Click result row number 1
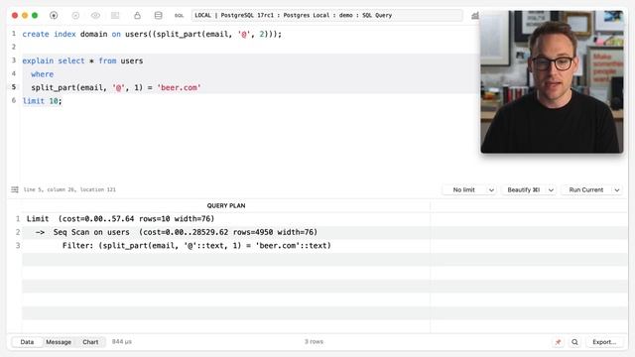This screenshot has width=635, height=357. pyautogui.click(x=18, y=219)
